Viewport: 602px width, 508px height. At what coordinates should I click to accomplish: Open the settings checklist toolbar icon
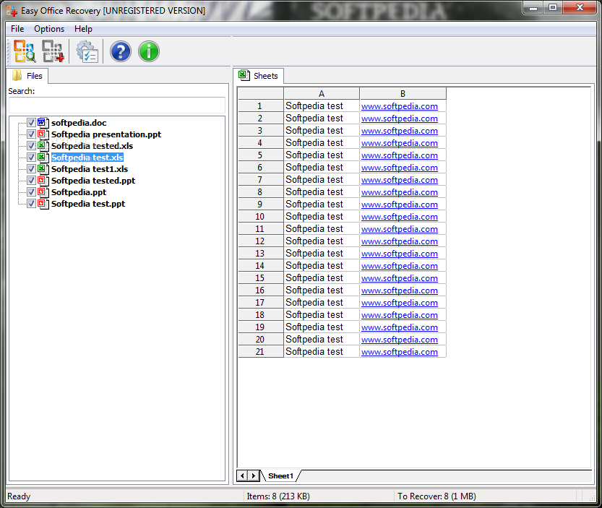point(87,51)
